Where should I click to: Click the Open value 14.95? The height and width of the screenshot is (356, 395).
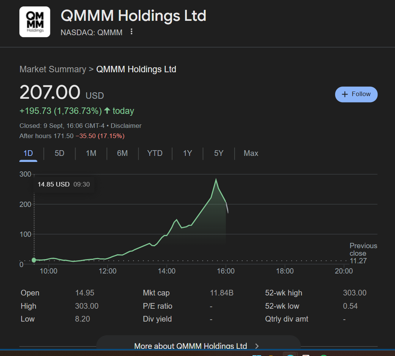tap(85, 293)
